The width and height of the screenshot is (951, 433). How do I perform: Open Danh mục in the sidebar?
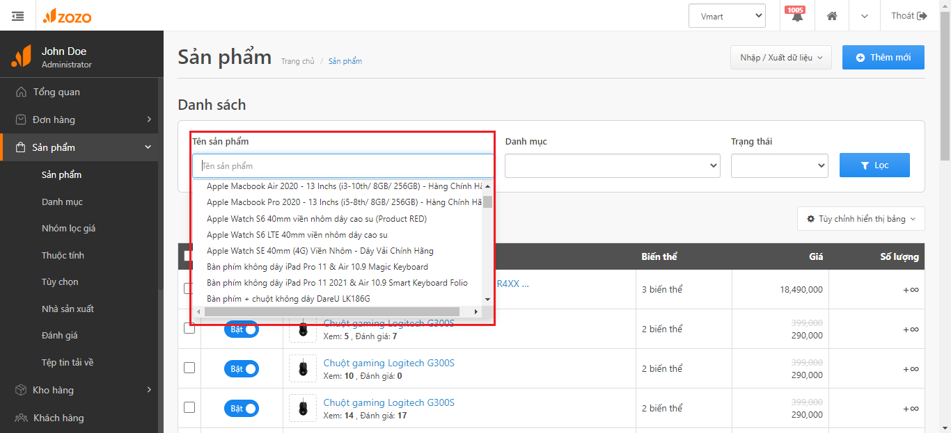tap(62, 202)
